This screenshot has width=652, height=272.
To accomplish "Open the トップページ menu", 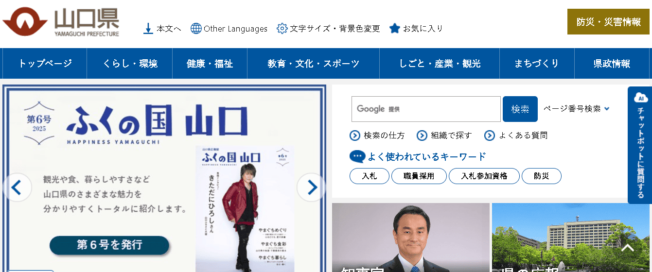I will [45, 64].
